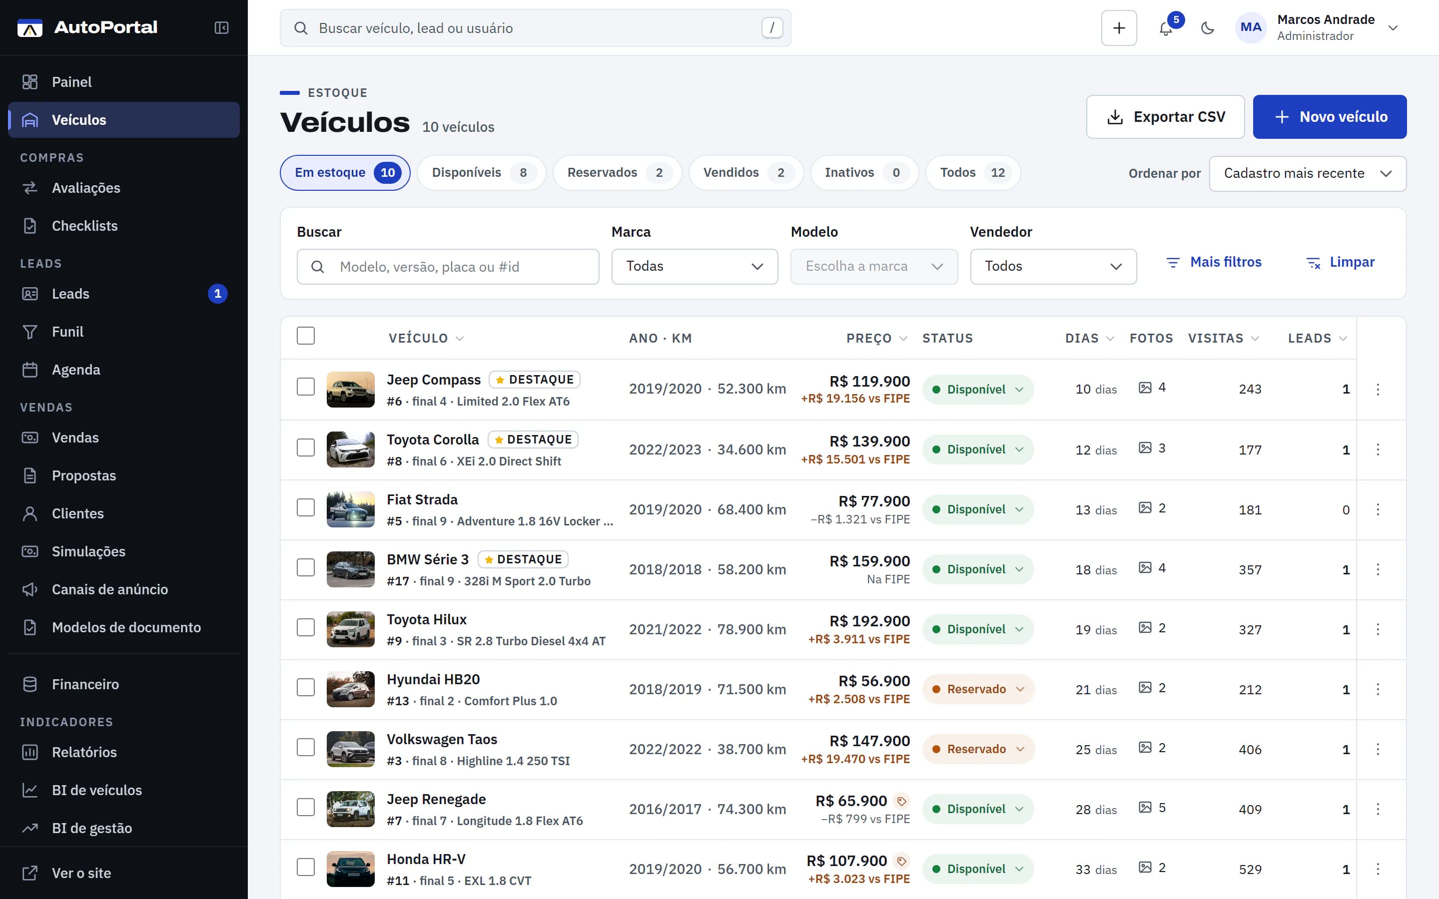1439x899 pixels.
Task: Click the photos icon in the BMW Série 3 row
Action: tap(1145, 568)
